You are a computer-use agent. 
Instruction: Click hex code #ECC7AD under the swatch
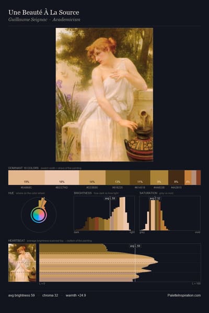pyautogui.click(x=62, y=188)
